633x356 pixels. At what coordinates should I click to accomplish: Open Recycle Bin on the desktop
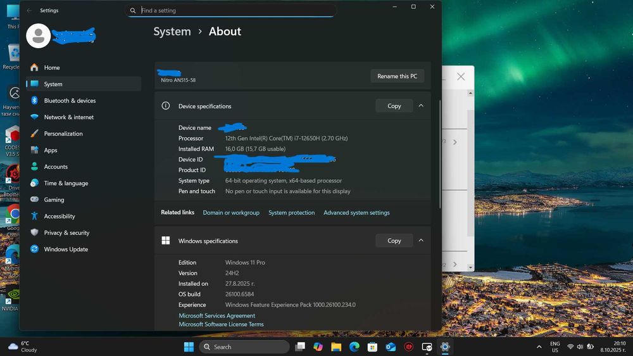tap(12, 56)
